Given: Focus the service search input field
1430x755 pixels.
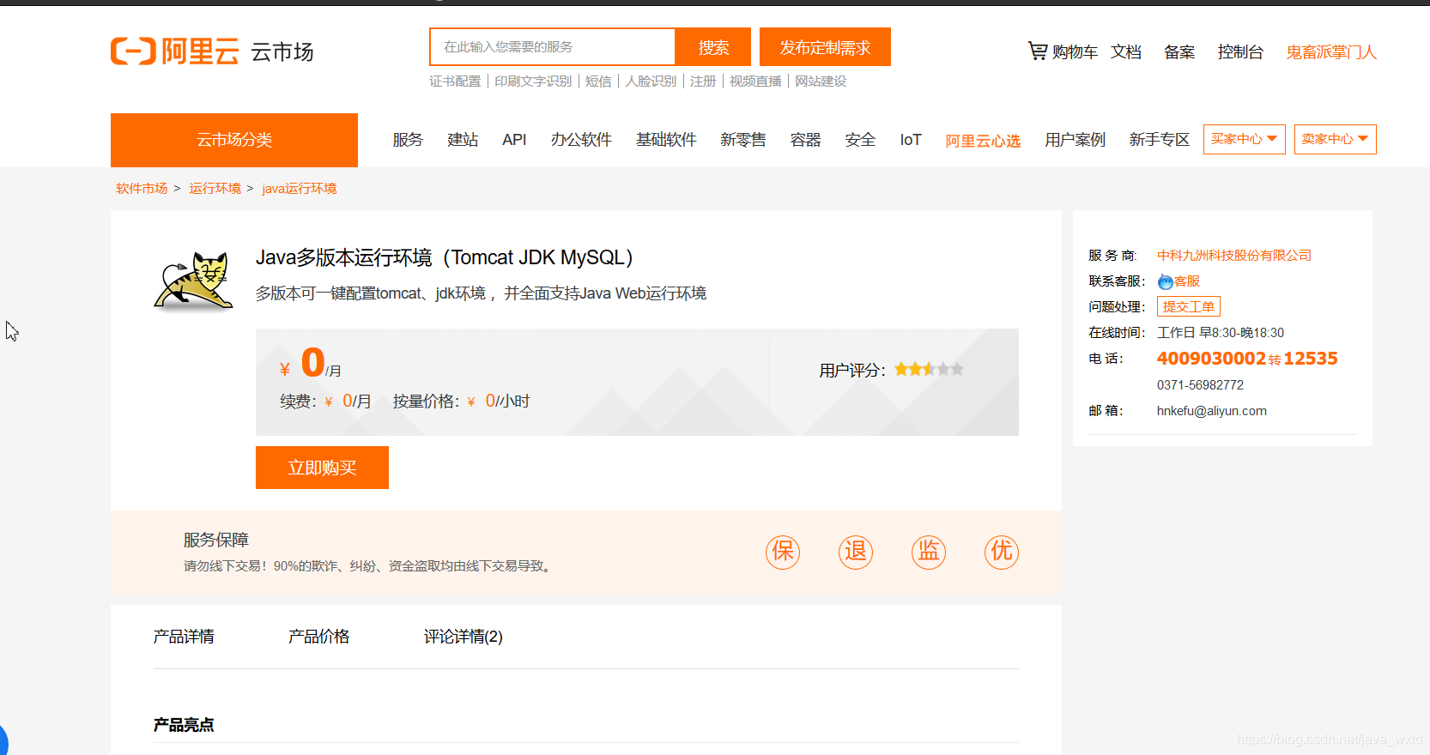Looking at the screenshot, I should tap(553, 47).
